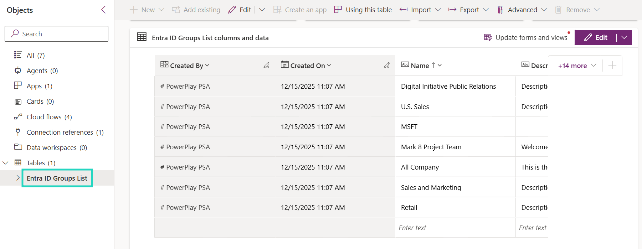Click the purple Edit button

pyautogui.click(x=596, y=37)
